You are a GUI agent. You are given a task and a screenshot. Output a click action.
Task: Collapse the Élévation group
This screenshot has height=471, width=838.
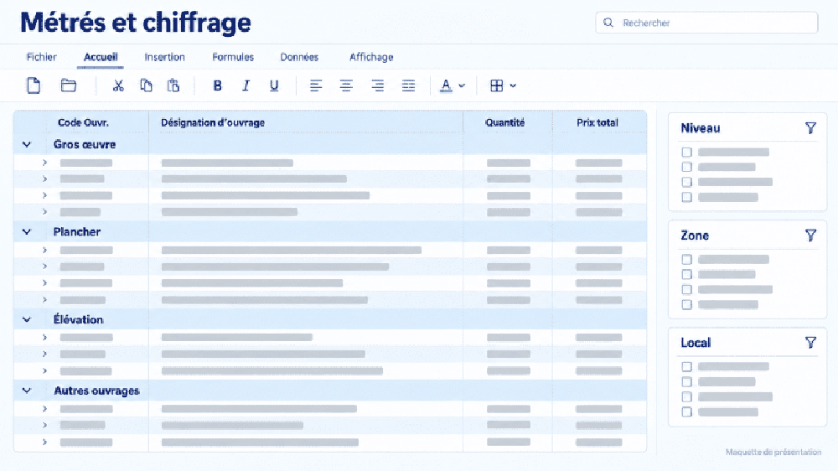[27, 319]
